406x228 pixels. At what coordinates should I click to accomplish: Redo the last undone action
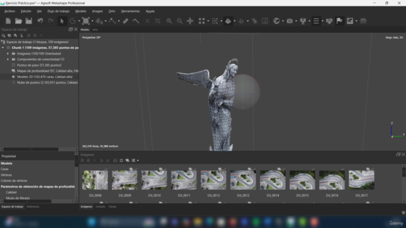[51, 21]
